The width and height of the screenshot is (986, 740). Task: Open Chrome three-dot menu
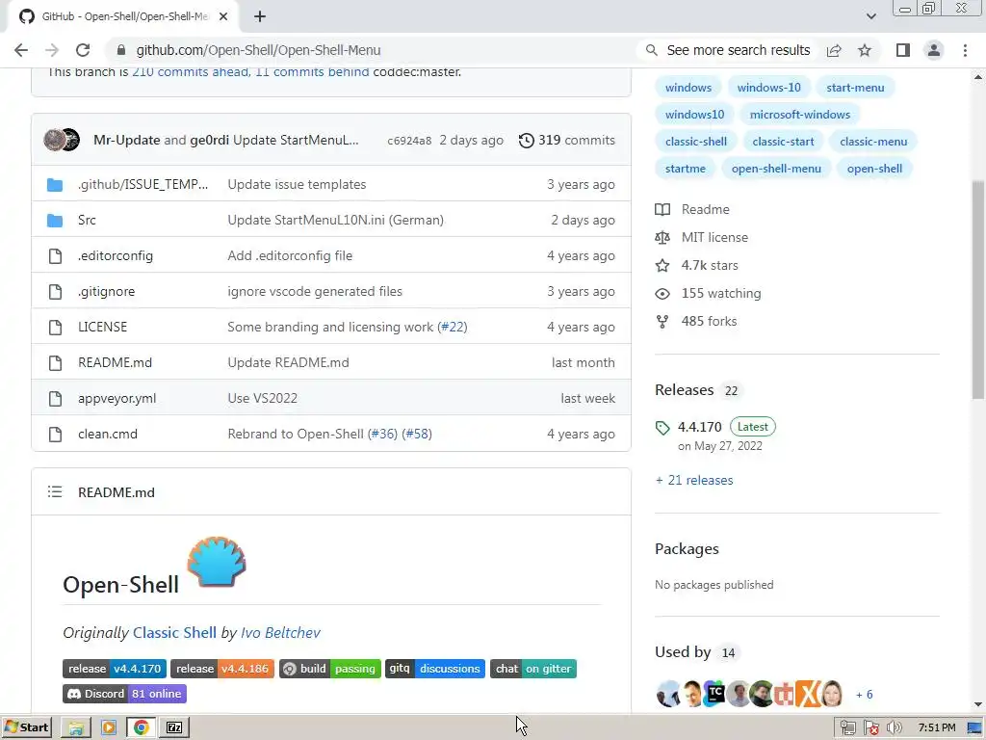tap(965, 50)
